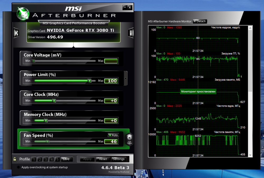Expand the Power Limit dropdown arrow
The image size is (264, 178).
[x=126, y=78]
